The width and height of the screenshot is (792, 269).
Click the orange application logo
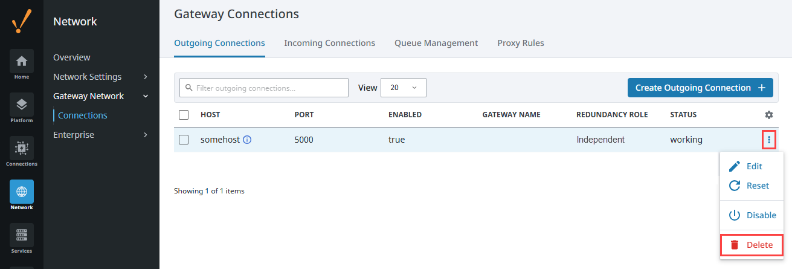pyautogui.click(x=22, y=22)
